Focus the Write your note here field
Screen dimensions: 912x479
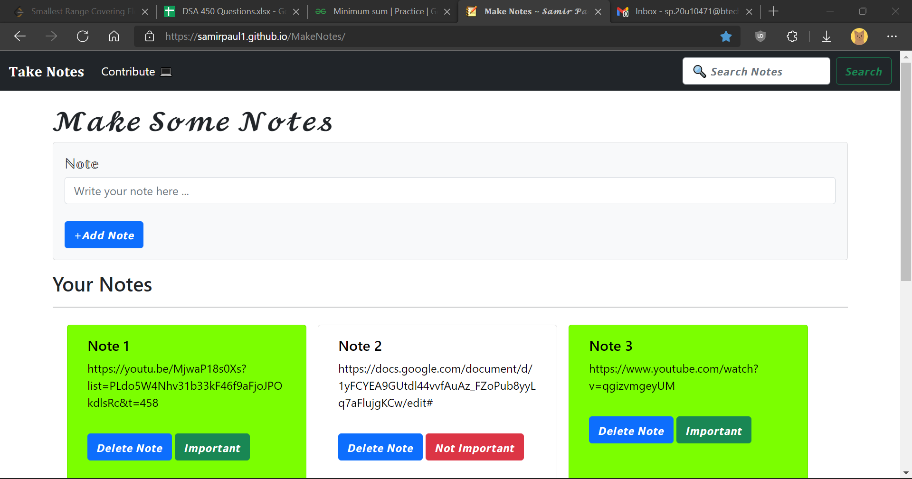450,191
